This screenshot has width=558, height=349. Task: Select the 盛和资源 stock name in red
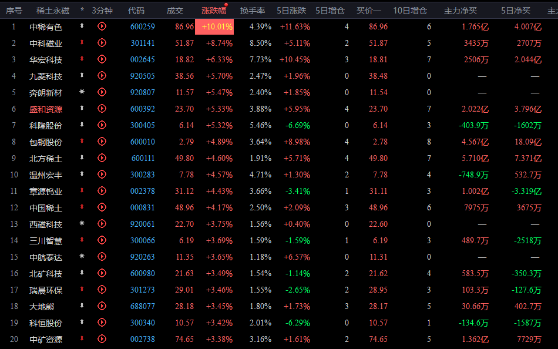click(x=46, y=109)
